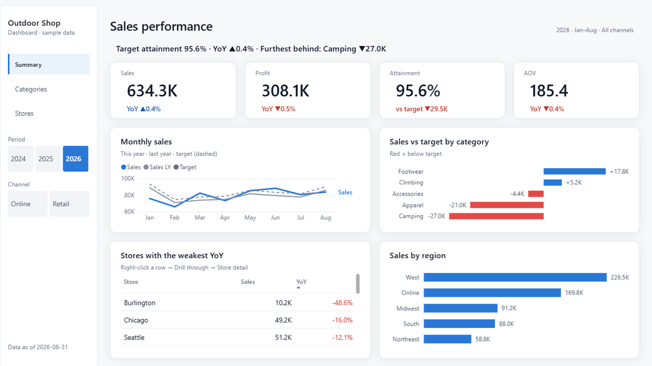Click the Chicago -16.0% YoY value

tap(342, 320)
